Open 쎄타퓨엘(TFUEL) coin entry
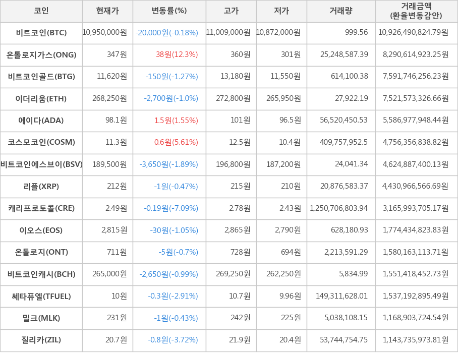Image resolution: width=458 pixels, height=353 pixels. [41, 296]
